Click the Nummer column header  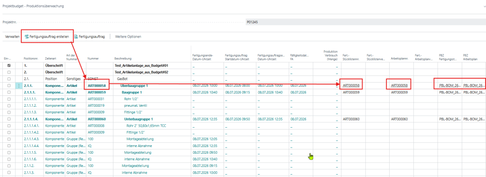coord(93,58)
